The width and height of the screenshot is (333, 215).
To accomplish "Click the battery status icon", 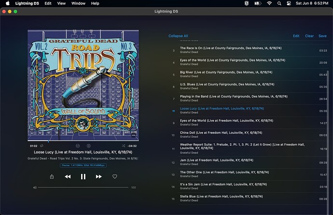I will (x=258, y=3).
